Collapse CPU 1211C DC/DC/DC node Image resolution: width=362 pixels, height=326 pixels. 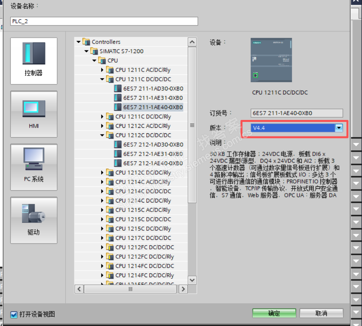coord(102,79)
